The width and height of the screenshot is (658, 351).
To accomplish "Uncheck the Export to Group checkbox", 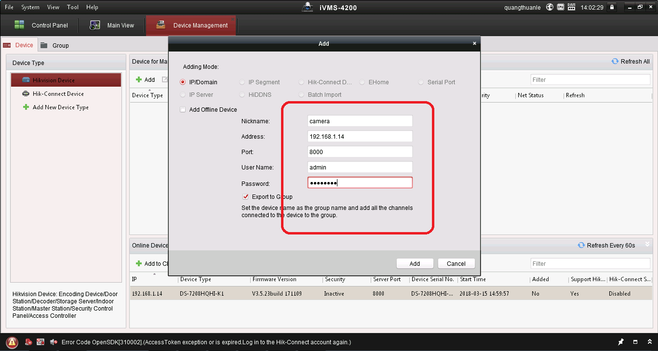I will (x=245, y=197).
